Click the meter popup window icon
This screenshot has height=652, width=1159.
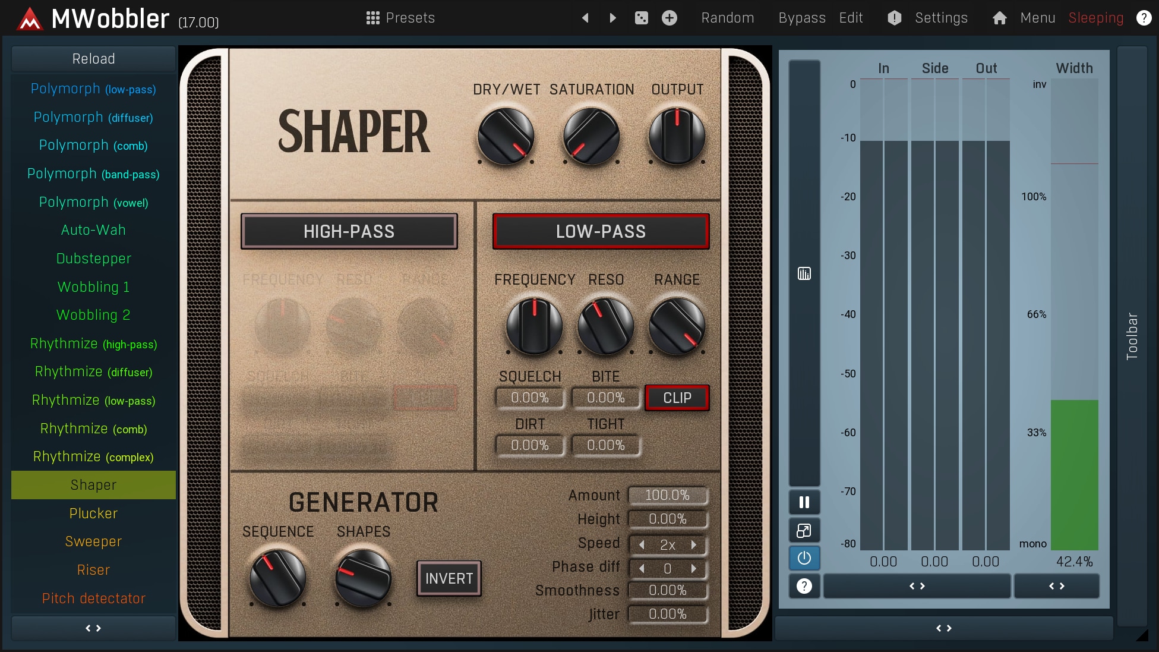pyautogui.click(x=804, y=531)
